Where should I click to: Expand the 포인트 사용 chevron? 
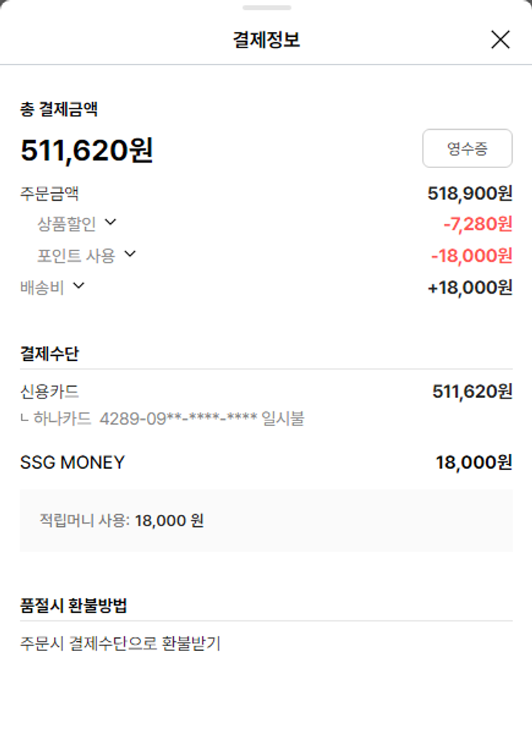[x=130, y=254]
